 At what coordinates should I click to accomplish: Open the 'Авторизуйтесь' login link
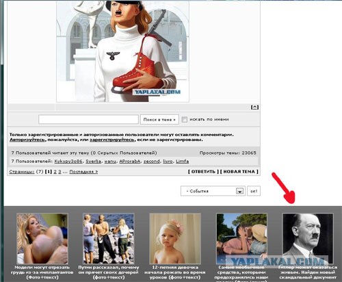[27, 140]
